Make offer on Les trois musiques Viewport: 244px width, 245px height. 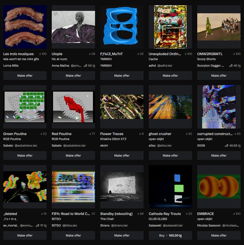coord(25,76)
